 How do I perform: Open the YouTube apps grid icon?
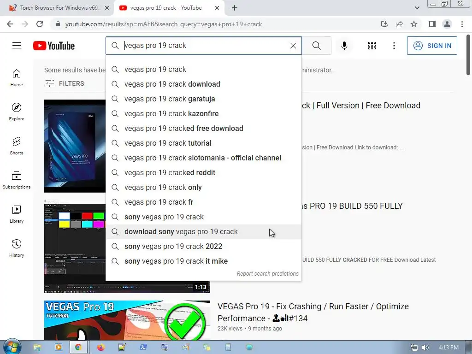[372, 46]
